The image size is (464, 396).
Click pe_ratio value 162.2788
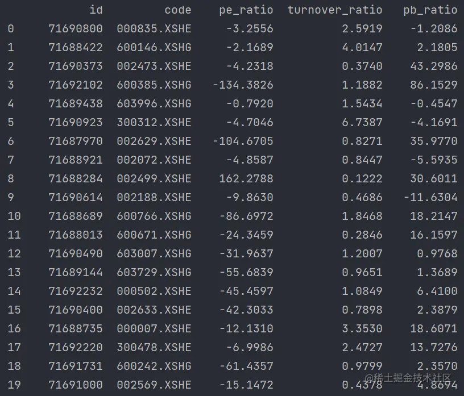(246, 178)
